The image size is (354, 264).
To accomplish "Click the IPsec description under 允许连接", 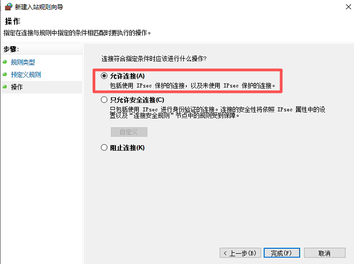I will click(192, 86).
